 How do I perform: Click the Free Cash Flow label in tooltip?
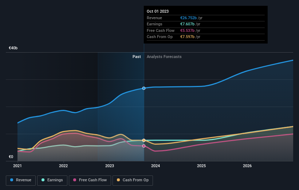tap(161, 30)
